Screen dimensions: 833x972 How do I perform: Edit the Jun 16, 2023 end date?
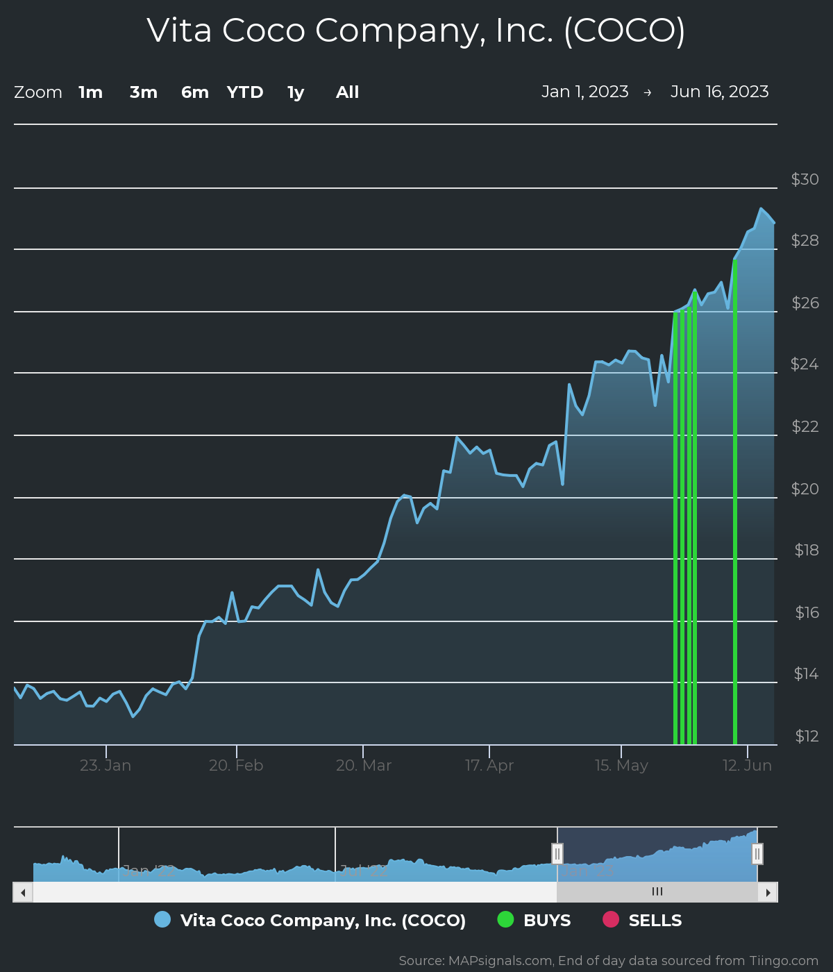coord(720,92)
